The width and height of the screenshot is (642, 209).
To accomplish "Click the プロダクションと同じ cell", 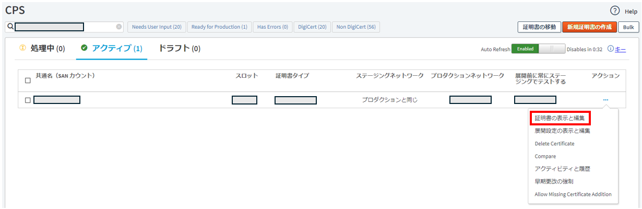I will tap(390, 100).
